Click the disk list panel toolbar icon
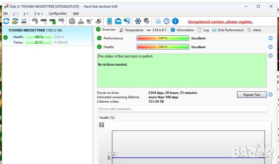The height and width of the screenshot is (164, 279). [x=24, y=21]
